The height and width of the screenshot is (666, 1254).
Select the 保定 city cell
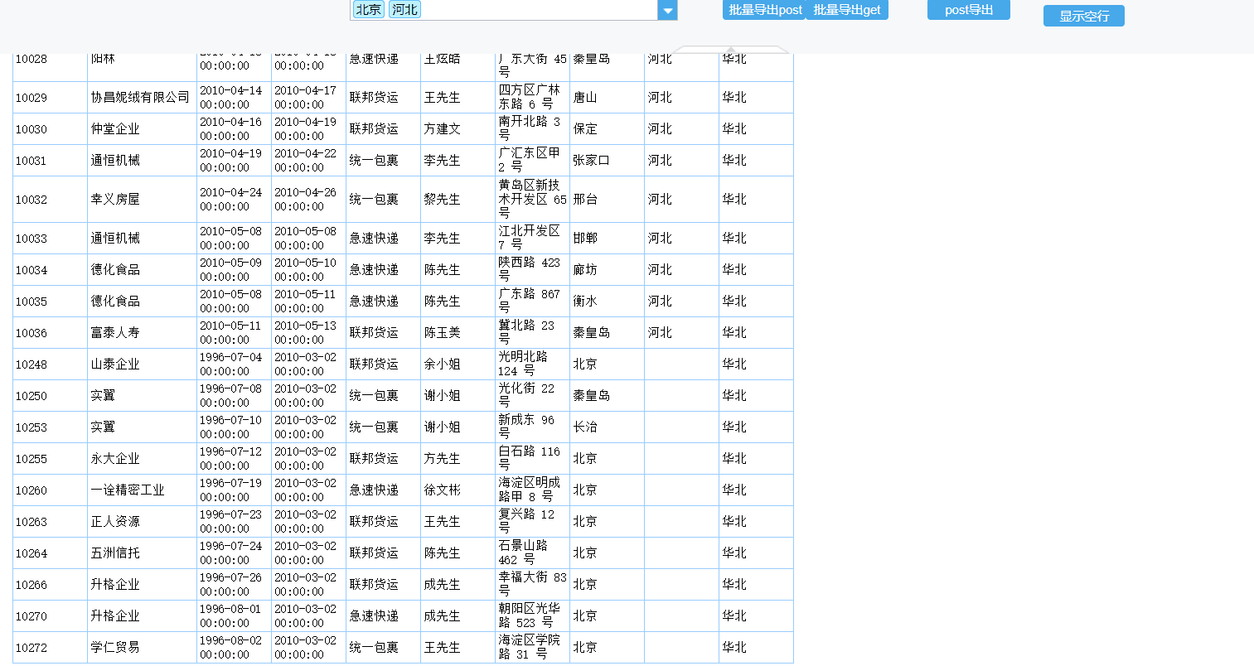pyautogui.click(x=607, y=129)
